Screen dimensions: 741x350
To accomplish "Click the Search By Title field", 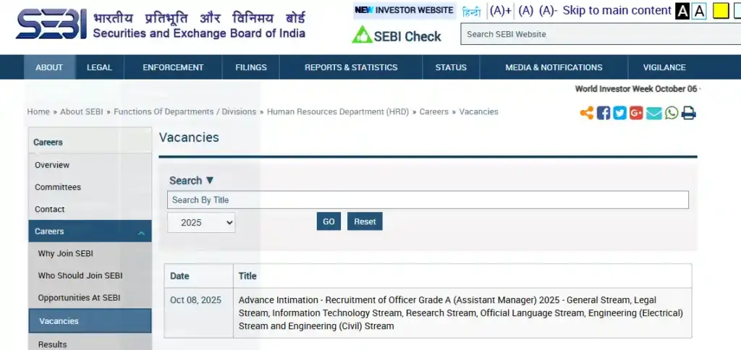I will (x=428, y=200).
